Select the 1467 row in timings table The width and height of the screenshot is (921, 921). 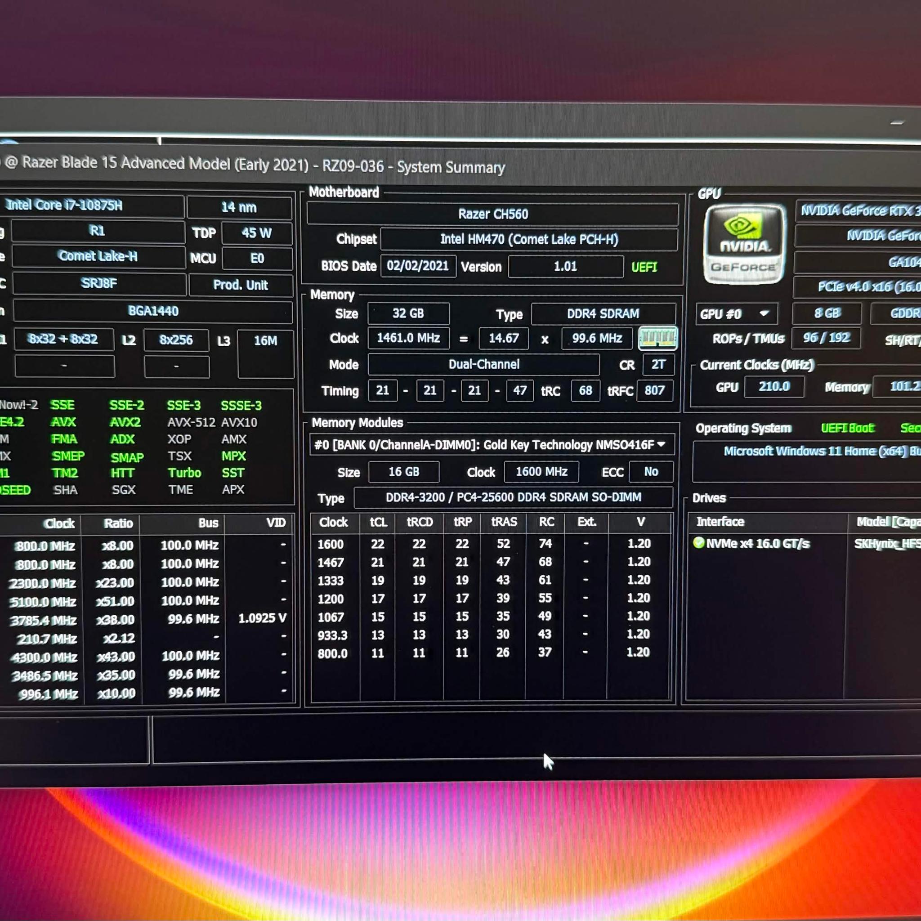click(x=491, y=562)
